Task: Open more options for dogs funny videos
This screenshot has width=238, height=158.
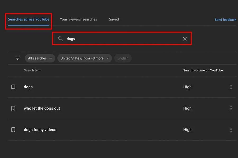Action: (231, 130)
